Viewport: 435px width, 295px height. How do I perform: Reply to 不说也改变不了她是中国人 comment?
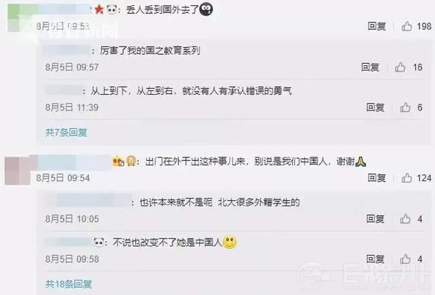(x=375, y=259)
